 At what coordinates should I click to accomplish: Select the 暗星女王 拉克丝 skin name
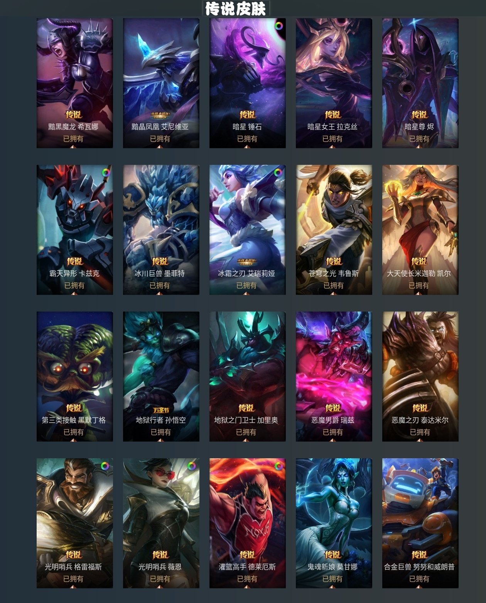[x=332, y=127]
